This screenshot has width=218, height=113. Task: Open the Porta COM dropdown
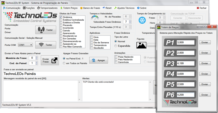25,45
